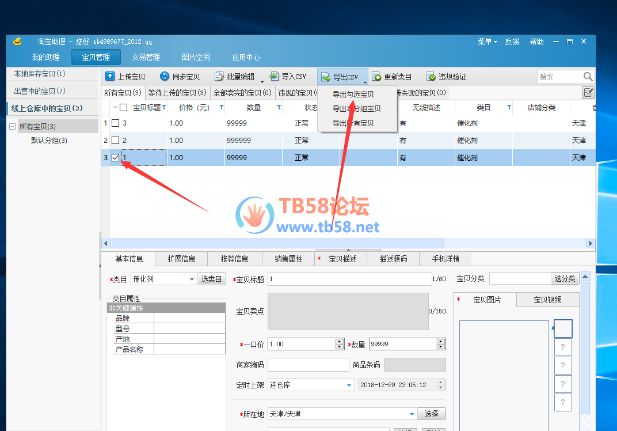Click the edit columns icon beside tabs

588,93
